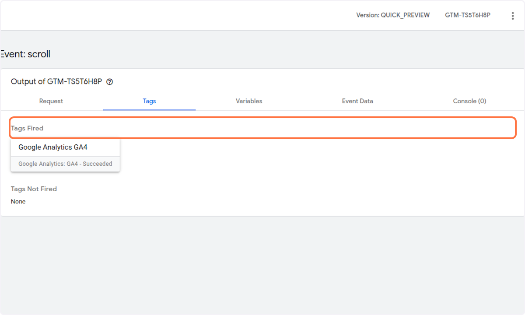Switch to the Request tab

(x=51, y=101)
